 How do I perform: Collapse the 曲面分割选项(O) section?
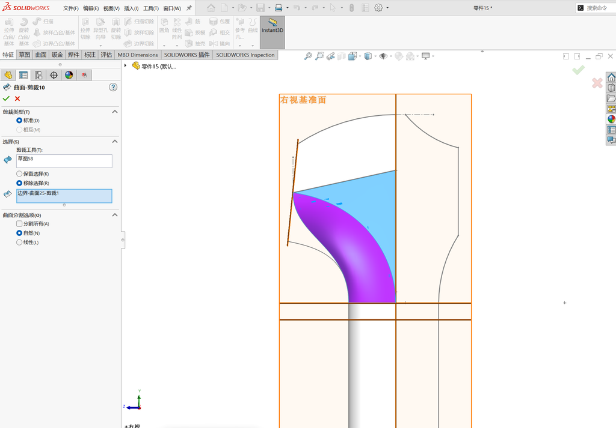(115, 215)
